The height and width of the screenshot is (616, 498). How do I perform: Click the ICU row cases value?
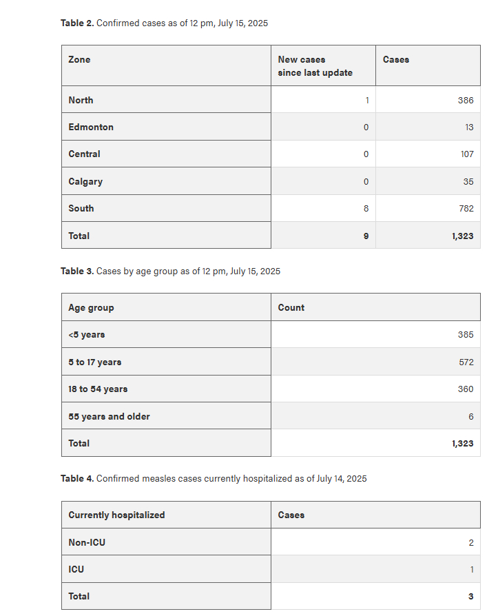pos(470,570)
